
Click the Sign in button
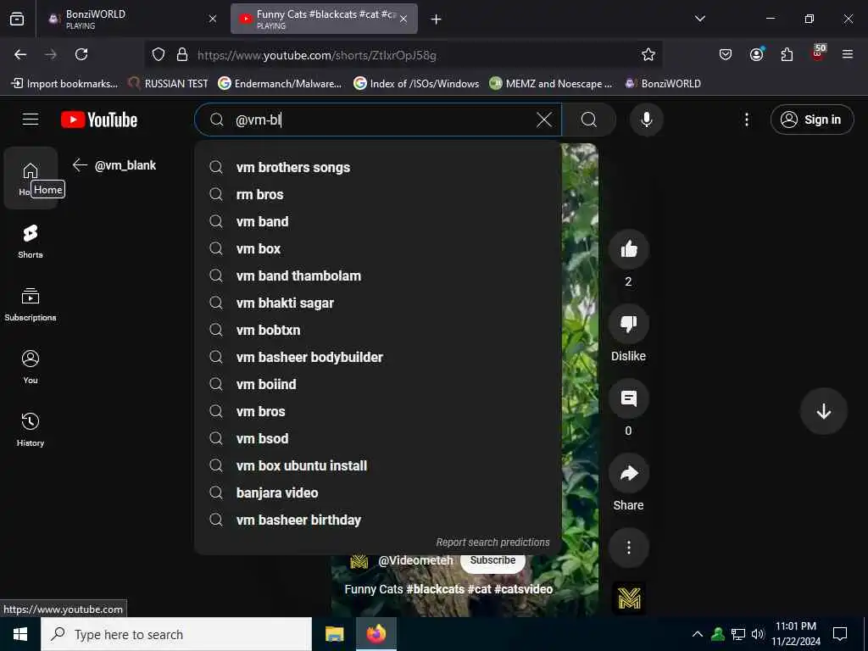coord(811,120)
